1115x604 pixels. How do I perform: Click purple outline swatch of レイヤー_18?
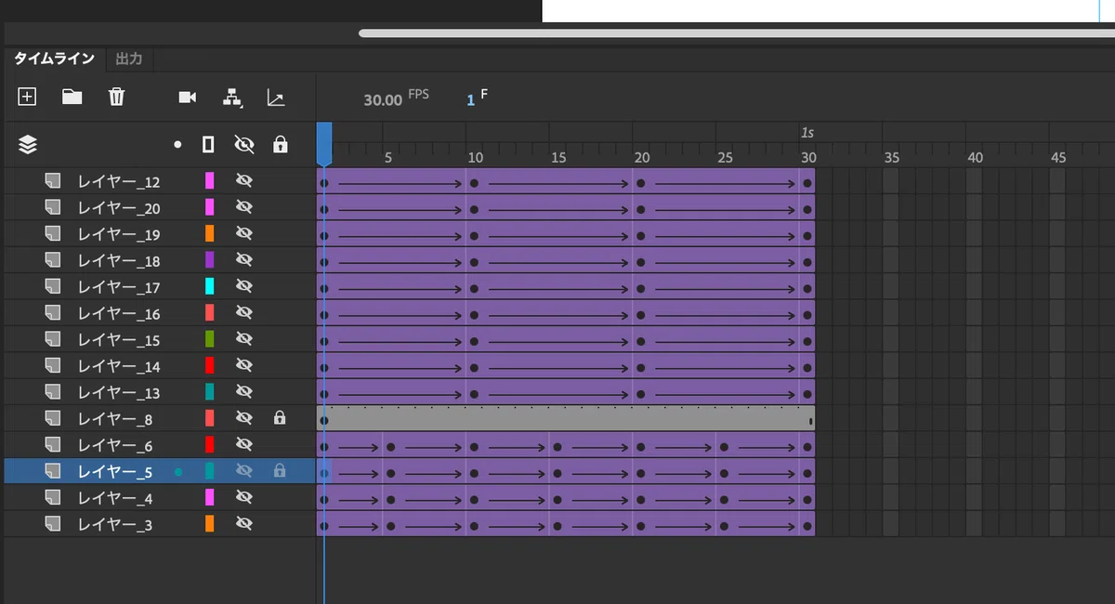210,259
